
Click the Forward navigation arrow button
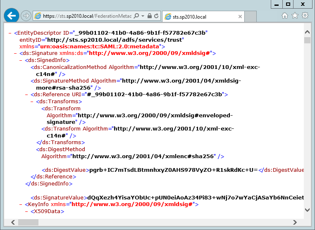coord(26,16)
